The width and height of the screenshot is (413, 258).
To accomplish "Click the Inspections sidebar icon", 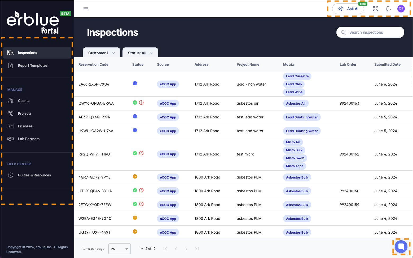I will [11, 53].
